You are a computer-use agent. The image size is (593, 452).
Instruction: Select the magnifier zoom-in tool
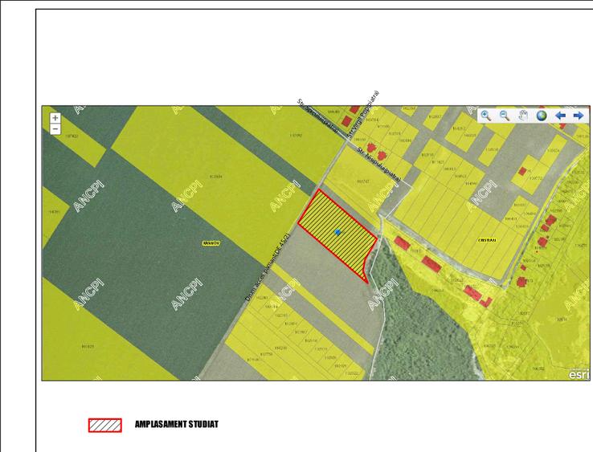pyautogui.click(x=485, y=116)
